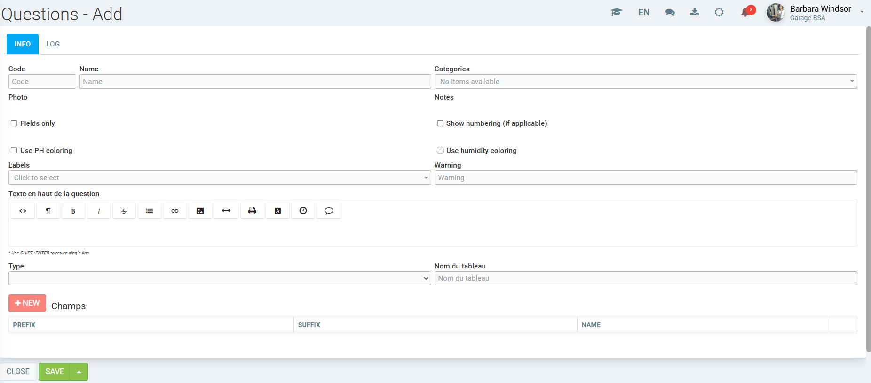Open notifications bell with 3 badge
This screenshot has height=383, width=871.
click(746, 12)
